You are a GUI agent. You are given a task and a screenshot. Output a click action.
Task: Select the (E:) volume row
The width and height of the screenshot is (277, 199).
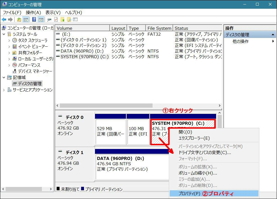pyautogui.click(x=138, y=34)
